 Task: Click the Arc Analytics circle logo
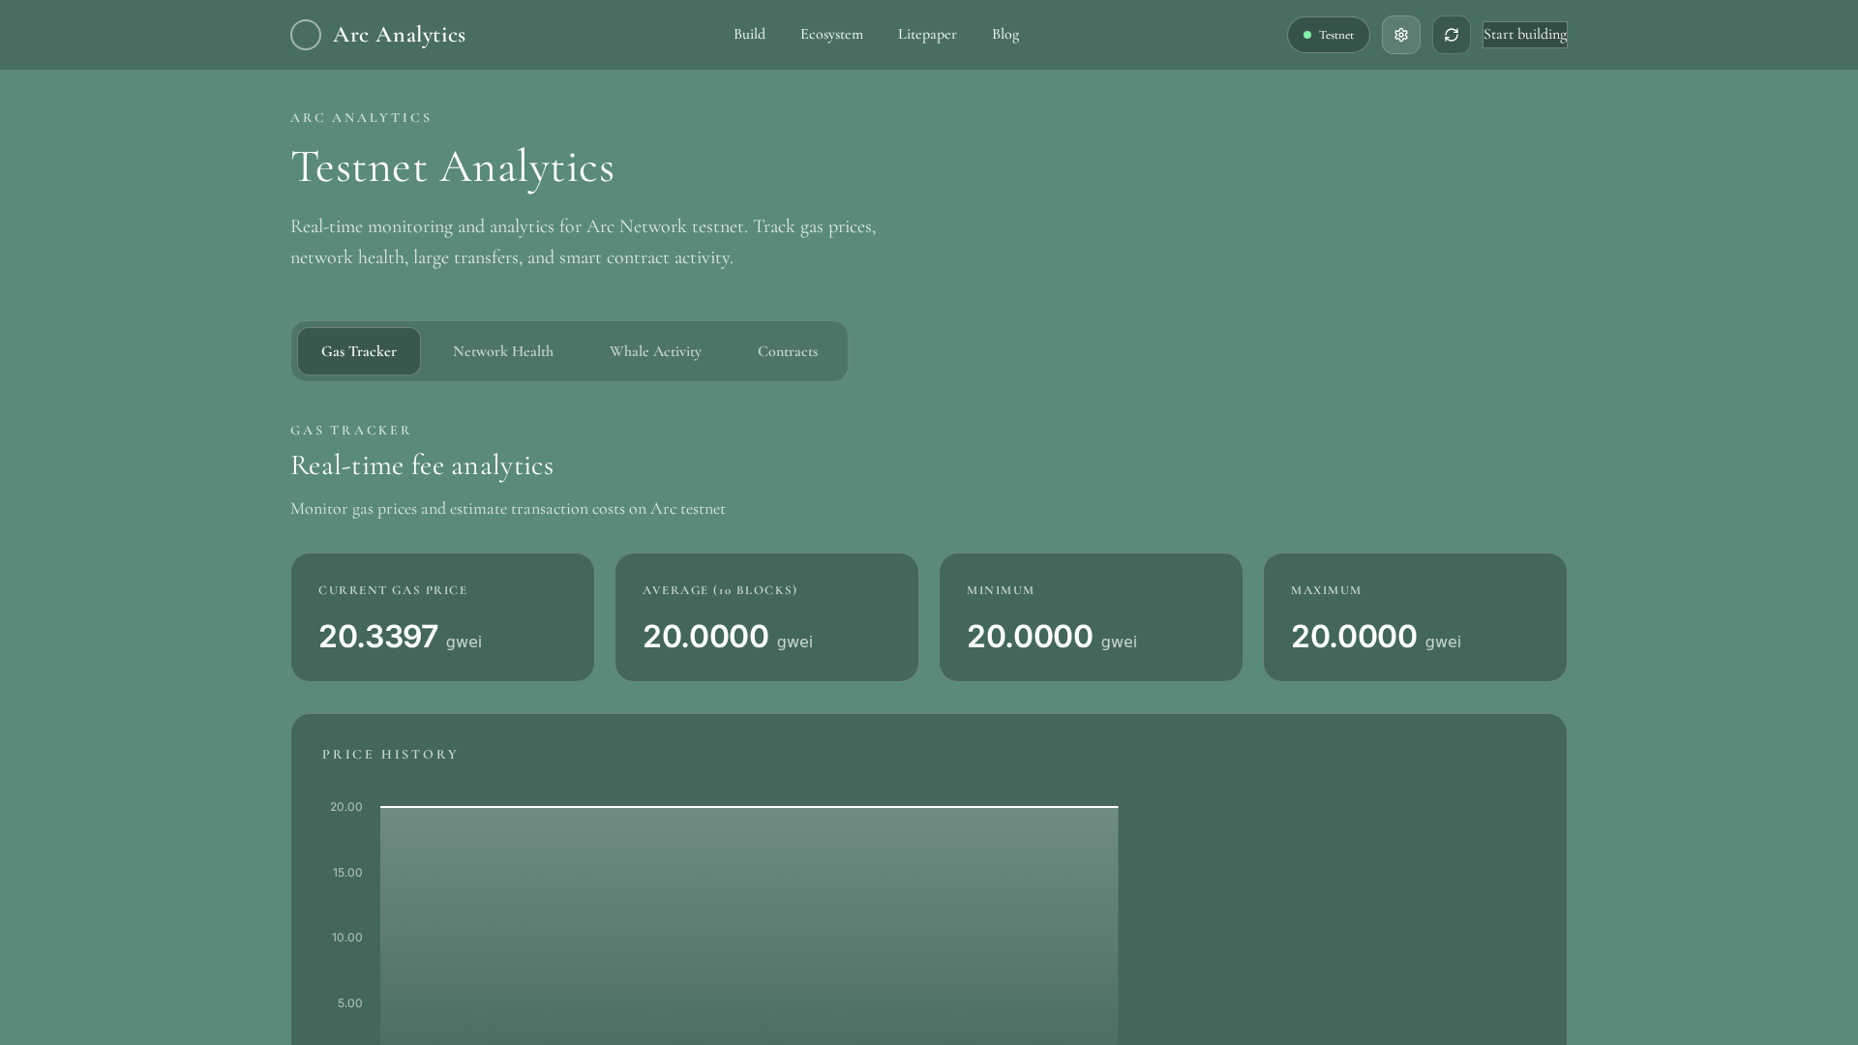tap(306, 35)
